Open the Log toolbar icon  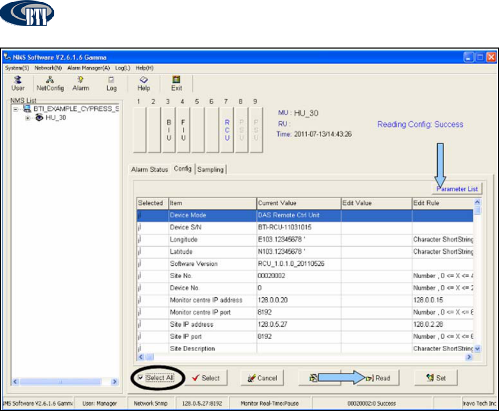111,84
